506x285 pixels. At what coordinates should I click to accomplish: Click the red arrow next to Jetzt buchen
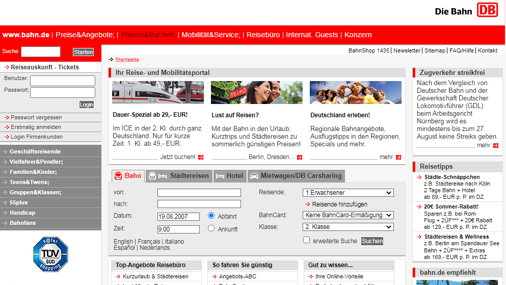coord(200,158)
